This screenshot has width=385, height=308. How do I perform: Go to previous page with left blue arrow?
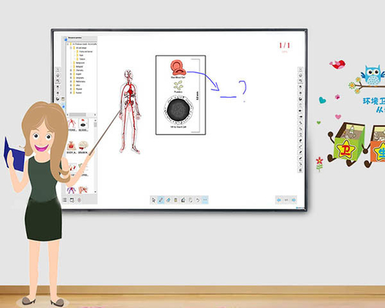click(x=279, y=199)
